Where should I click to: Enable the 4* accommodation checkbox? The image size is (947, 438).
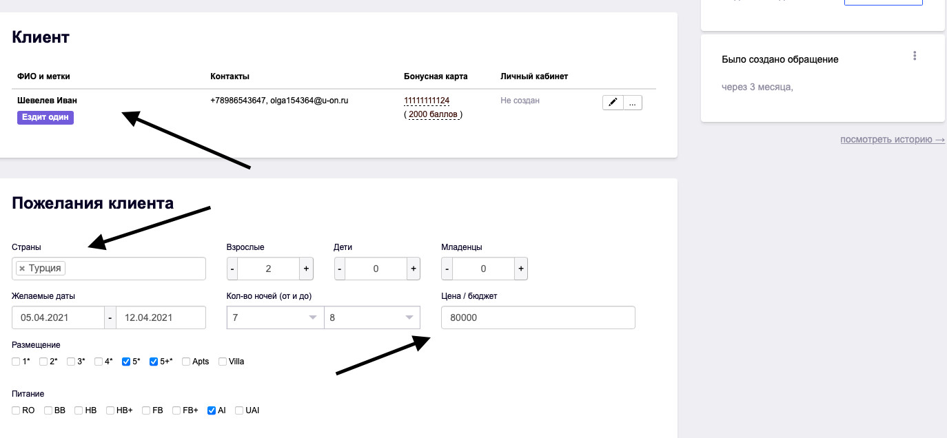point(99,362)
